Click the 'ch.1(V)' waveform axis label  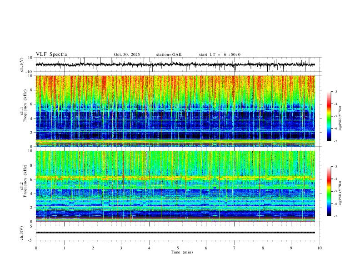(x=22, y=65)
